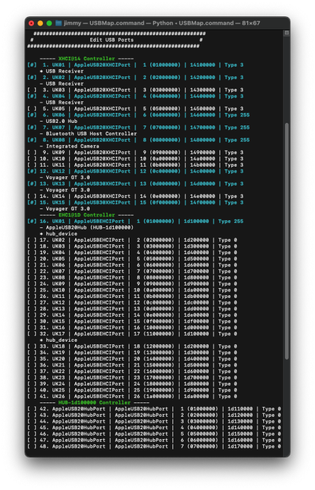
Task: Click address '1d150000' on row 46
Action: [x=240, y=434]
